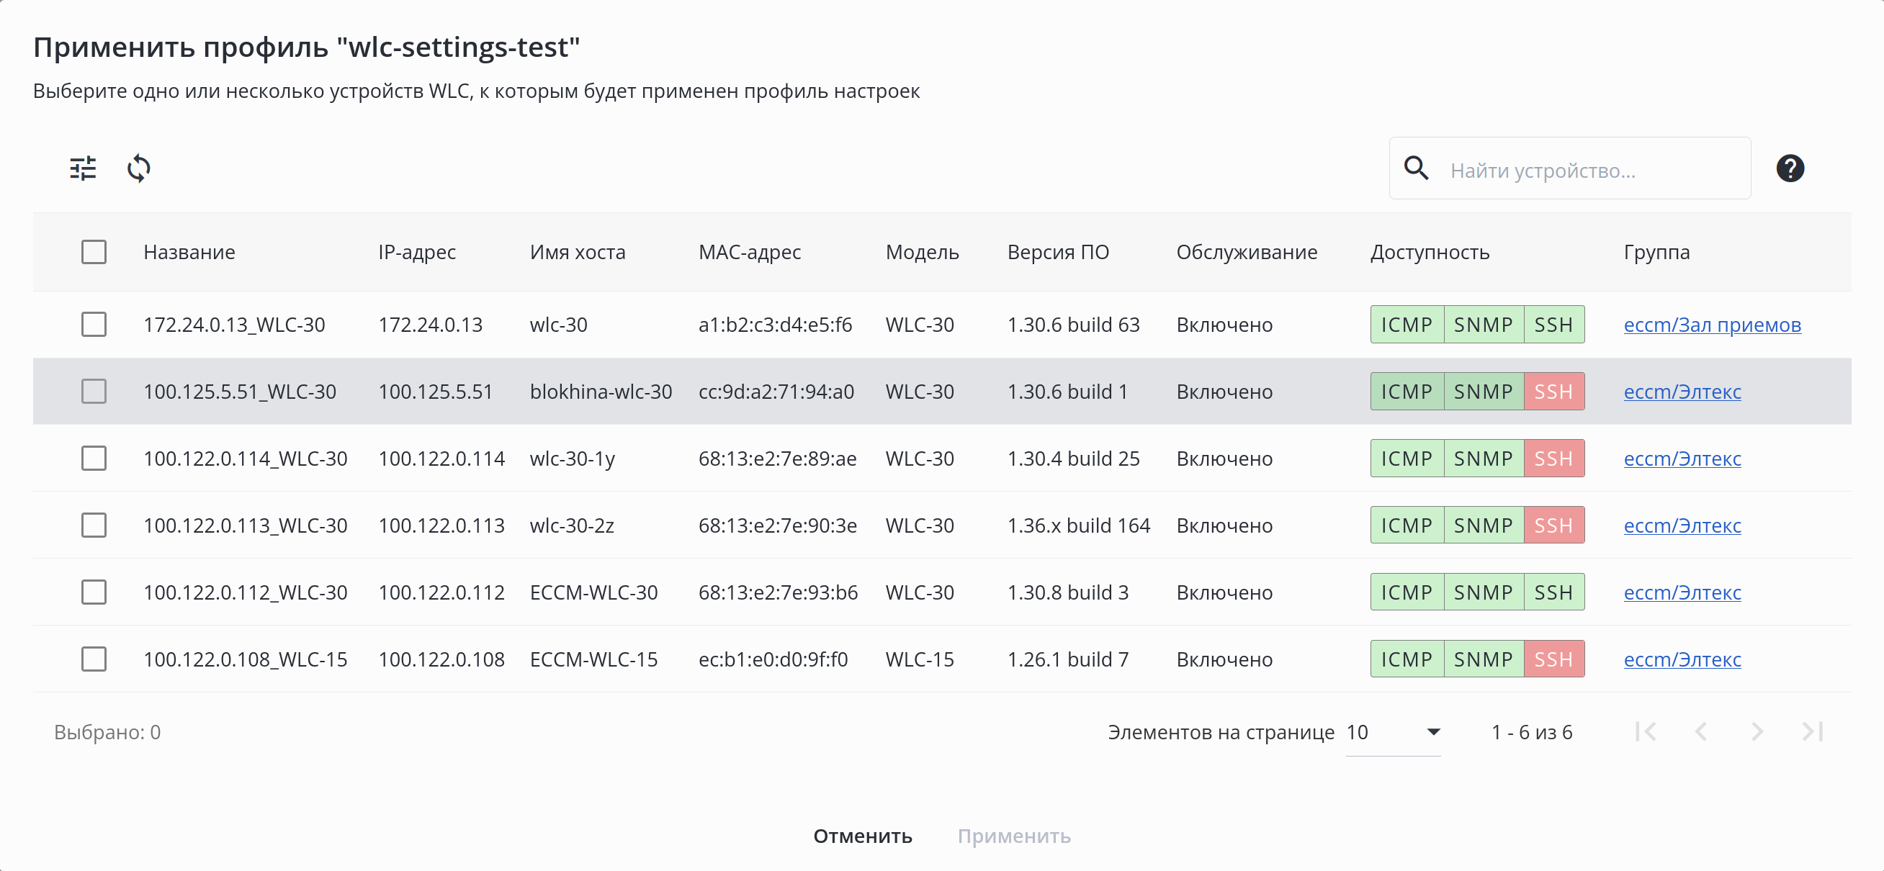Go to the first page arrow
Screen dimensions: 1884x871
pos(1646,731)
